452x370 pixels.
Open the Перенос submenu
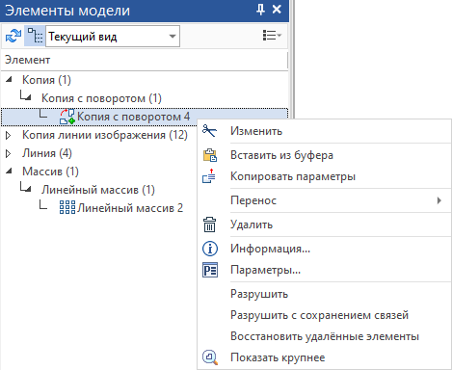325,200
